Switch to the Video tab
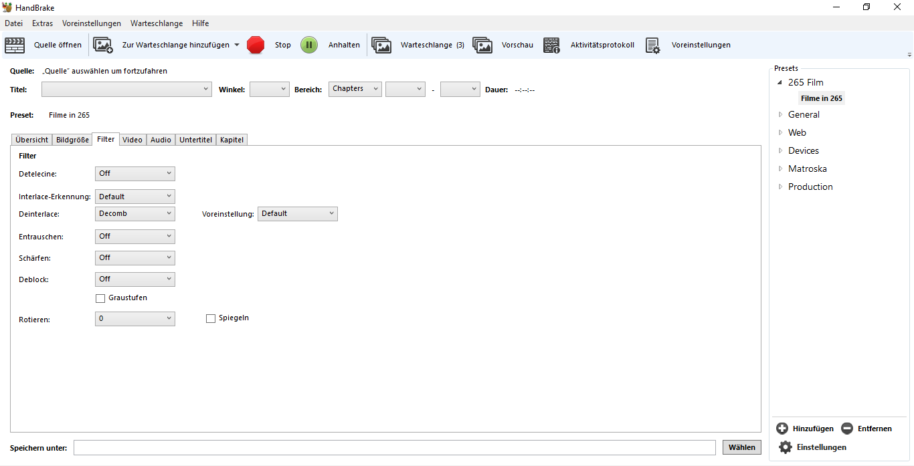 point(132,140)
